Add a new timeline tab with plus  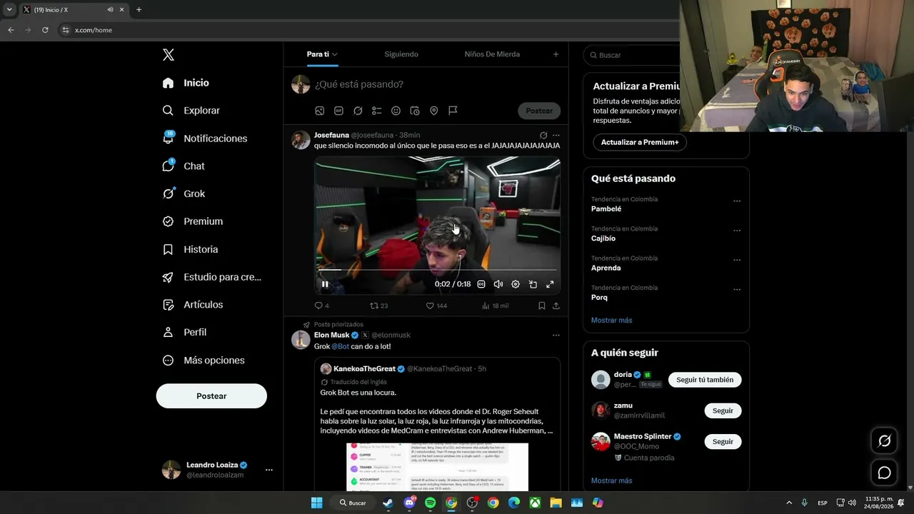[x=556, y=54]
